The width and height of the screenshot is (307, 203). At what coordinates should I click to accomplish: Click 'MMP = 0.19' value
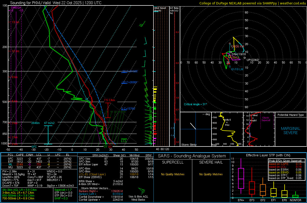coord(35,186)
